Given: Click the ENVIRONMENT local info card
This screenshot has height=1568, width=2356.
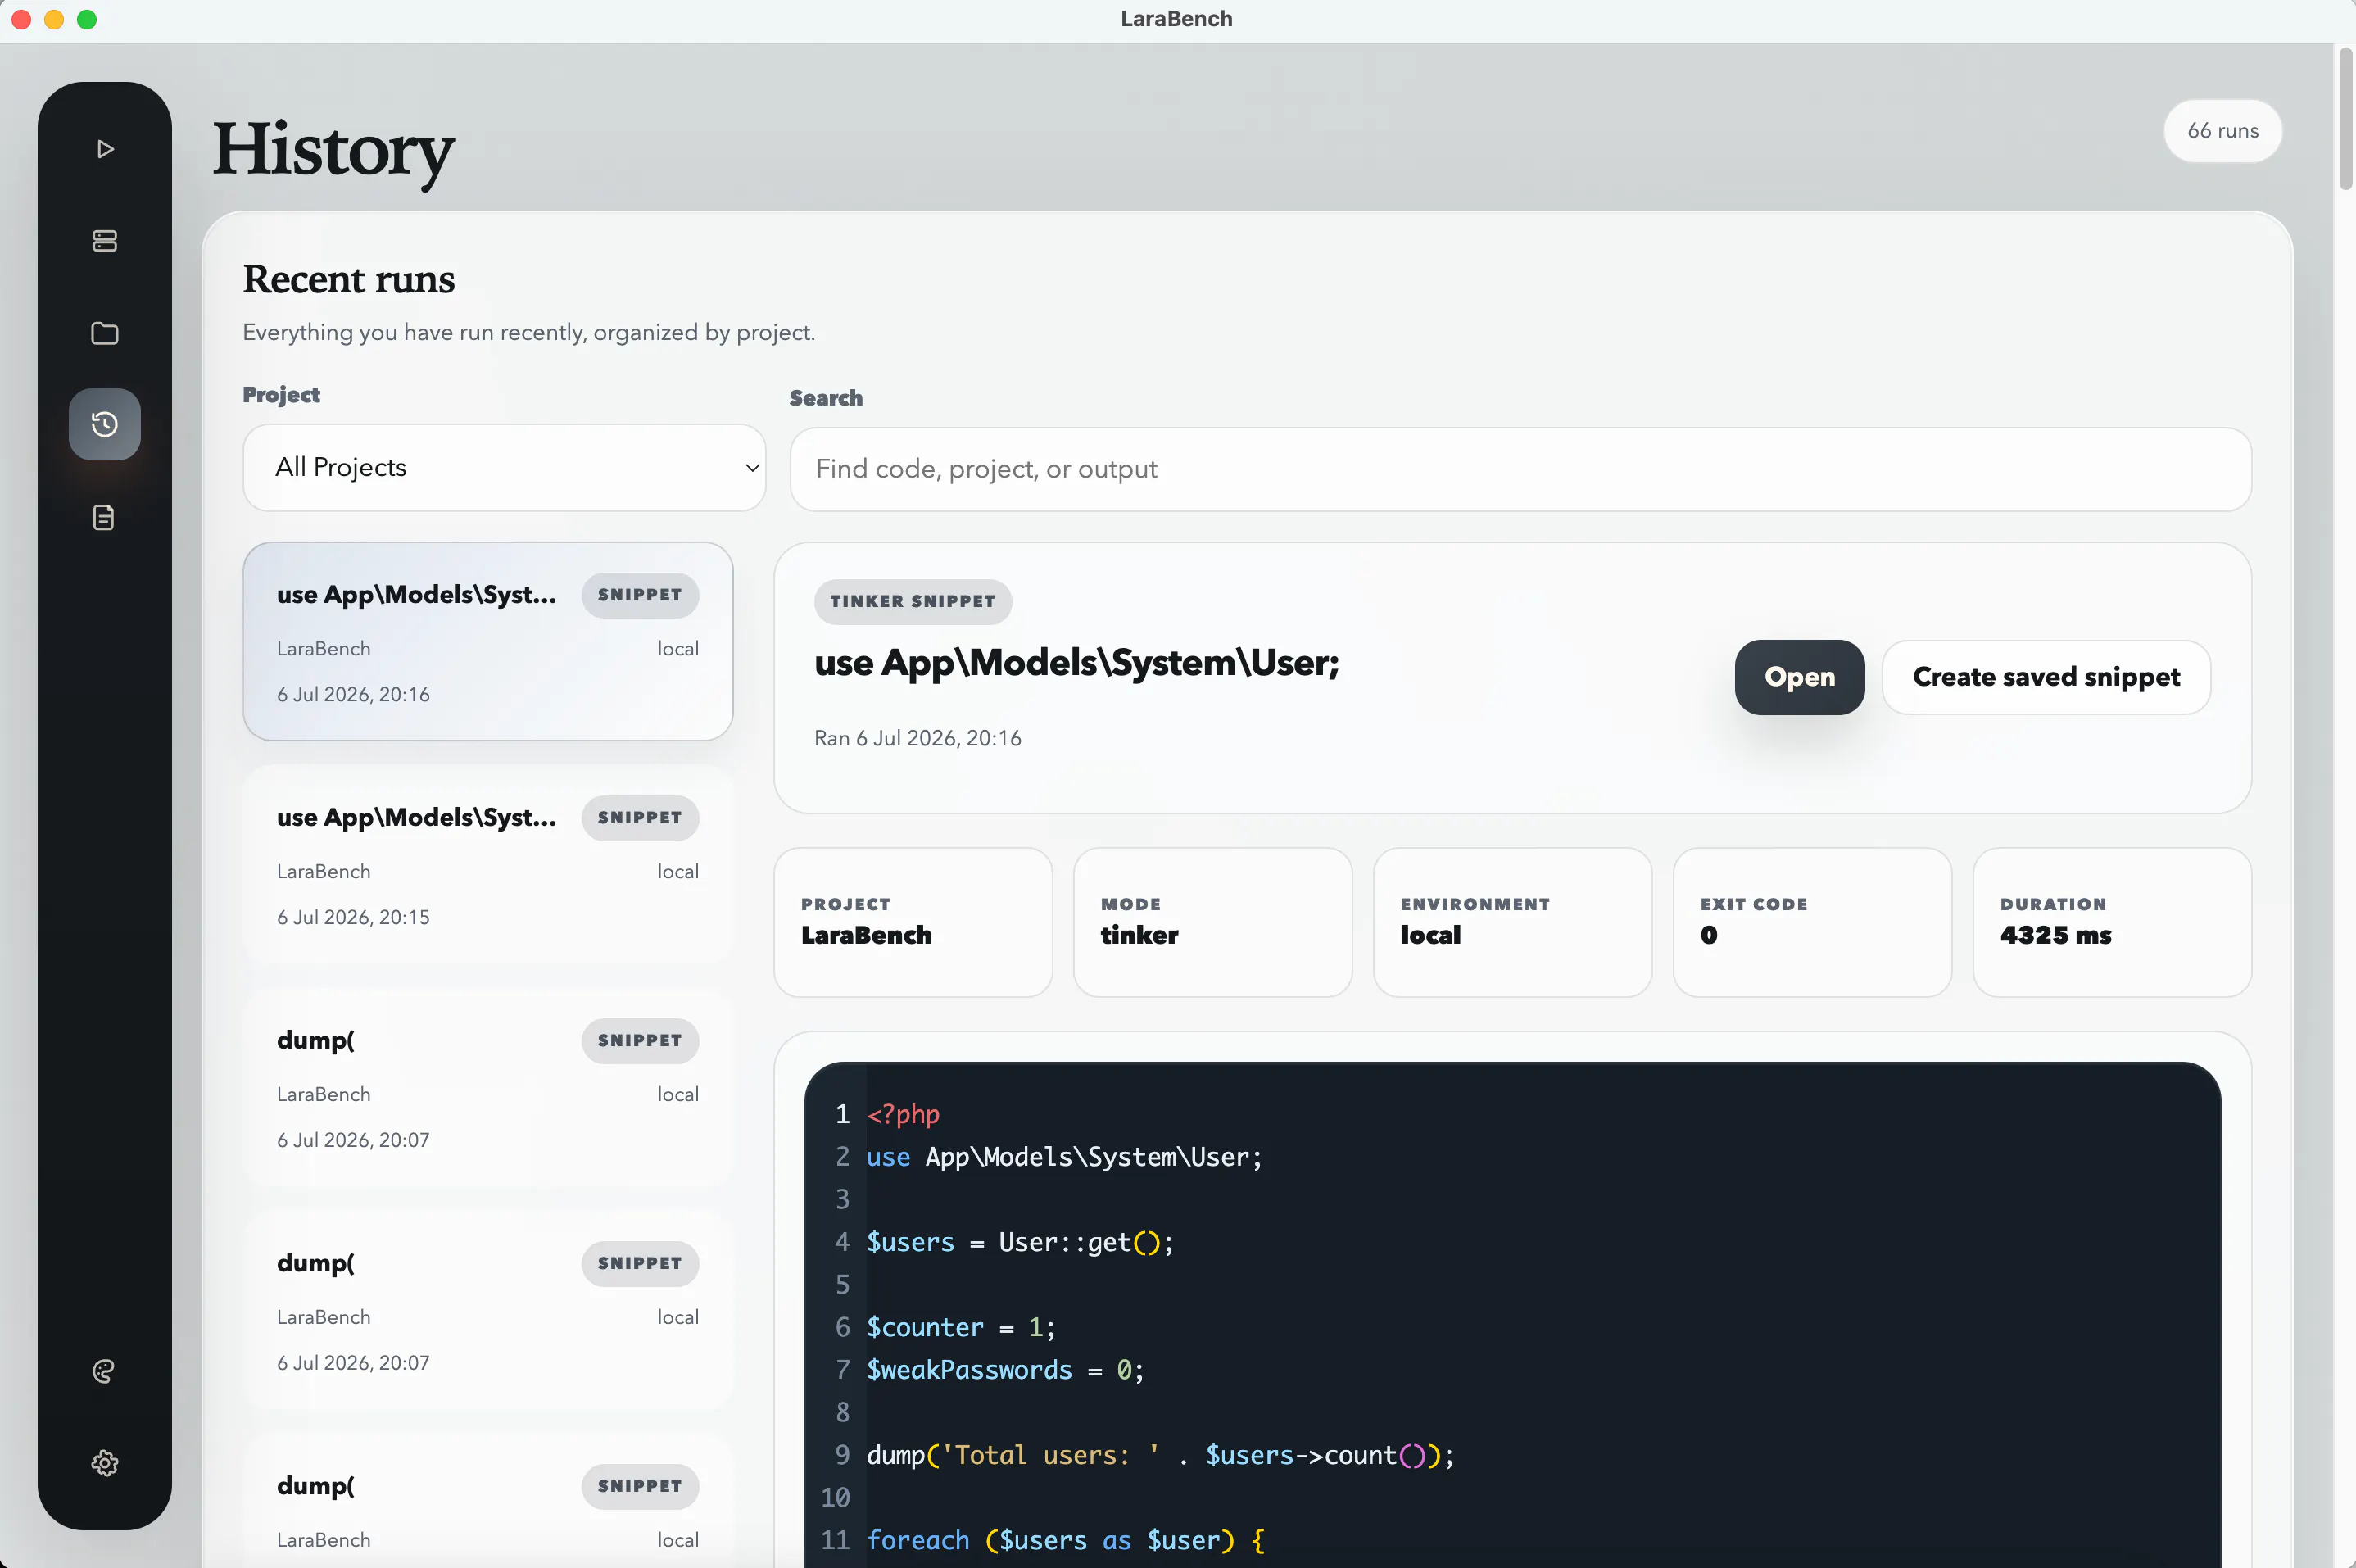Looking at the screenshot, I should coord(1512,922).
